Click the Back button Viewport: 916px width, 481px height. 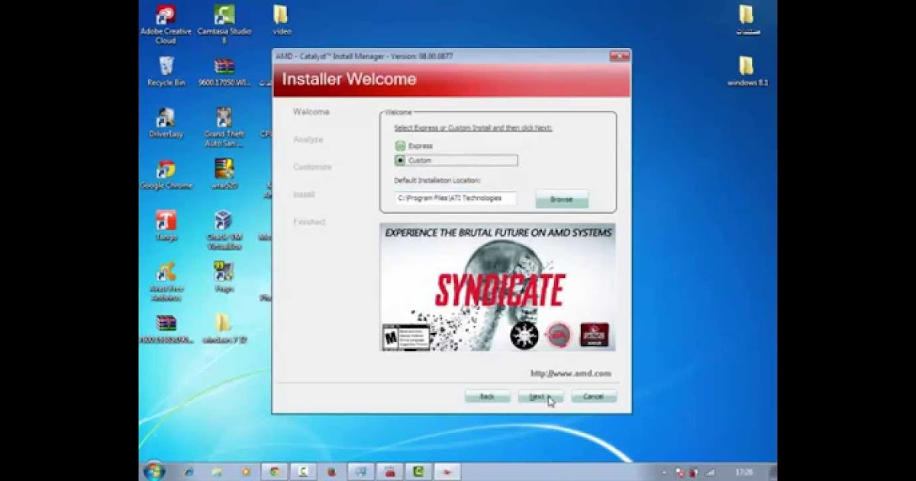pos(487,397)
